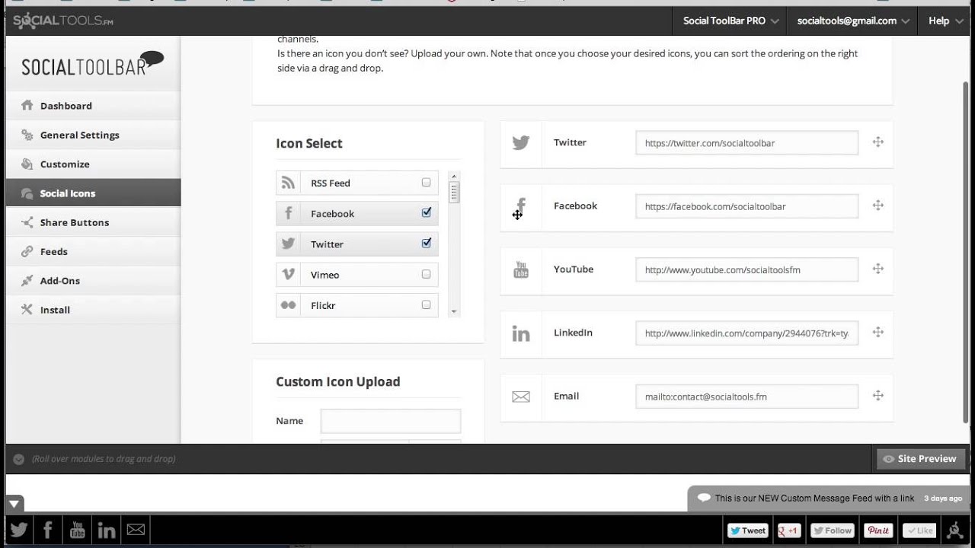The image size is (975, 548).
Task: Click the Icon Select list scrollbar thumb
Action: [x=454, y=191]
